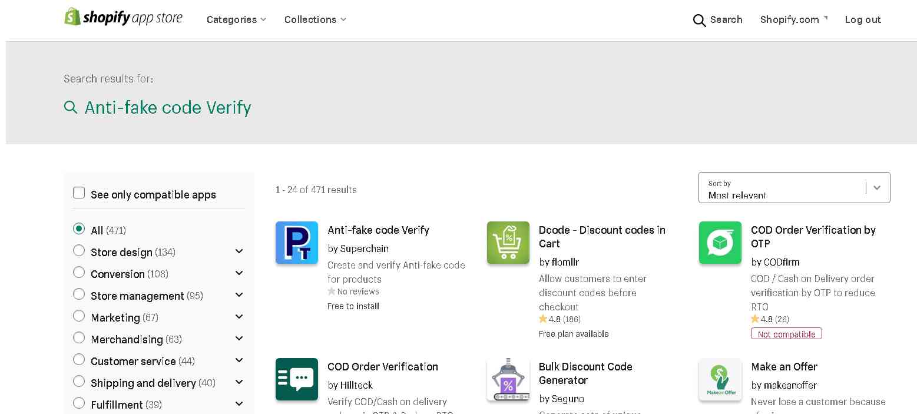Choose the Customer service filter radio
The height and width of the screenshot is (414, 917).
coord(79,360)
